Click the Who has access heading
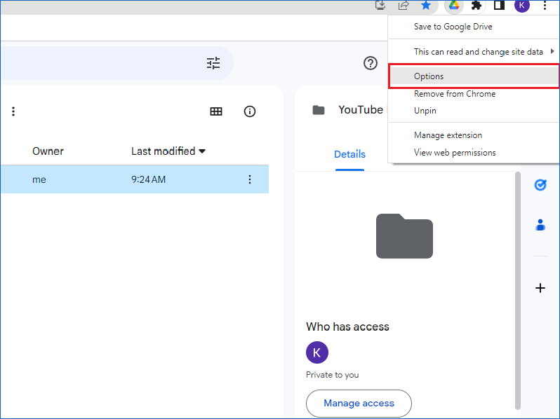 (347, 327)
